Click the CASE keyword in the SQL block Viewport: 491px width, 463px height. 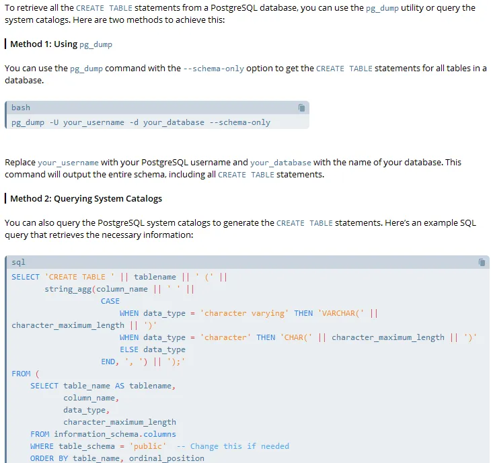pyautogui.click(x=110, y=301)
